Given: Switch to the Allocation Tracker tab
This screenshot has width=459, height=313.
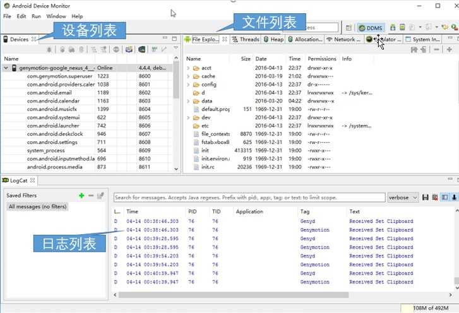Looking at the screenshot, I should 306,40.
